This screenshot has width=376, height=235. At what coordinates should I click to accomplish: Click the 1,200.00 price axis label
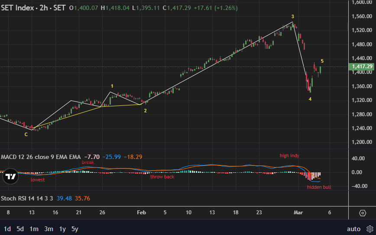[x=362, y=142]
